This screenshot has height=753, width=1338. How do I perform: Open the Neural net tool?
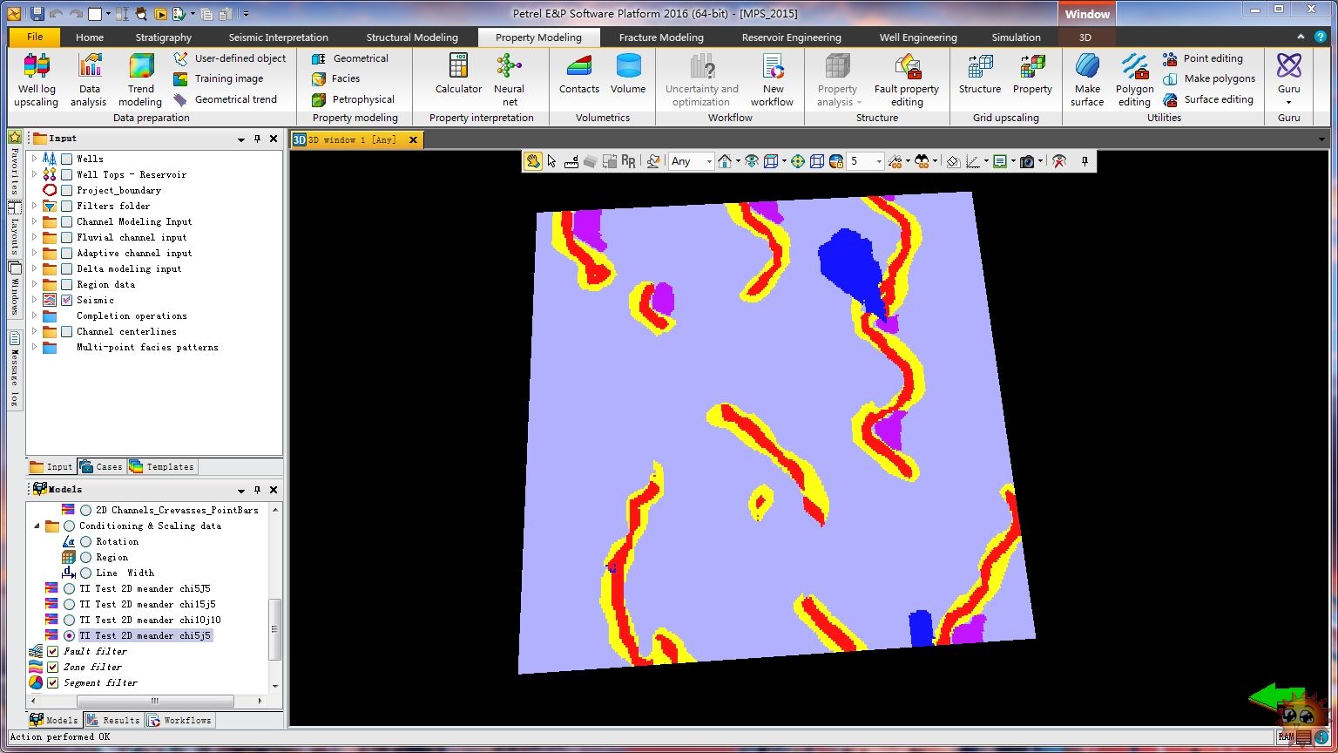point(509,80)
